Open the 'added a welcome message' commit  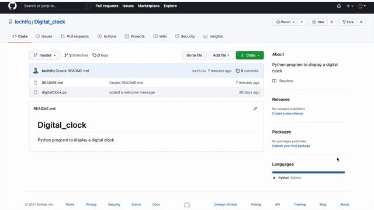pos(132,92)
